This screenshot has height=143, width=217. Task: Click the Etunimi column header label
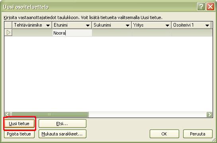click(x=61, y=25)
